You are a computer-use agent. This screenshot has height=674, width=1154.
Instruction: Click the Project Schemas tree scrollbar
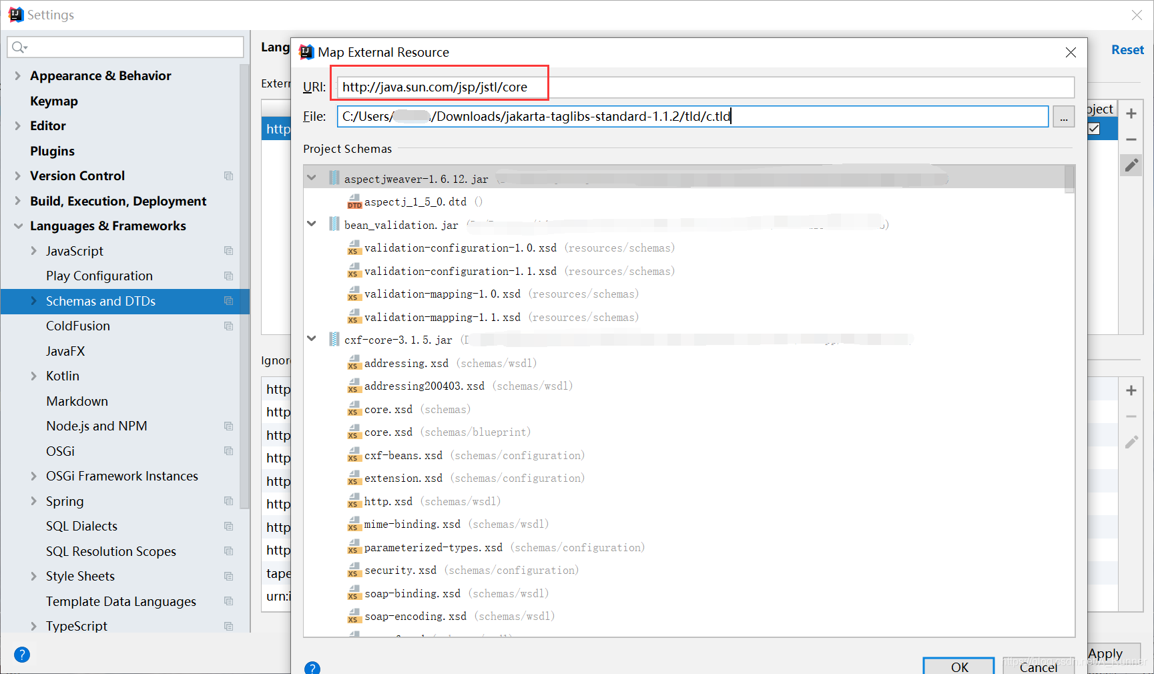(x=1069, y=179)
